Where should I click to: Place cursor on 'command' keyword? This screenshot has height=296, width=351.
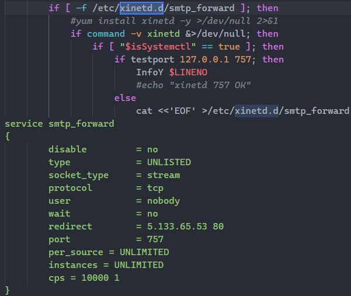[x=106, y=34]
